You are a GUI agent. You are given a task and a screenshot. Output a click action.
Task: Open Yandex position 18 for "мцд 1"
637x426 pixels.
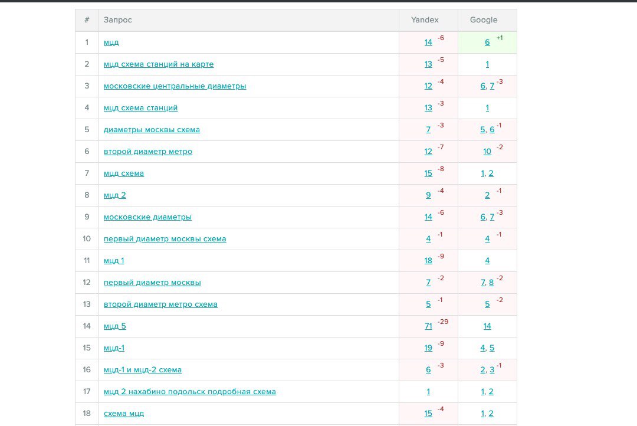428,261
